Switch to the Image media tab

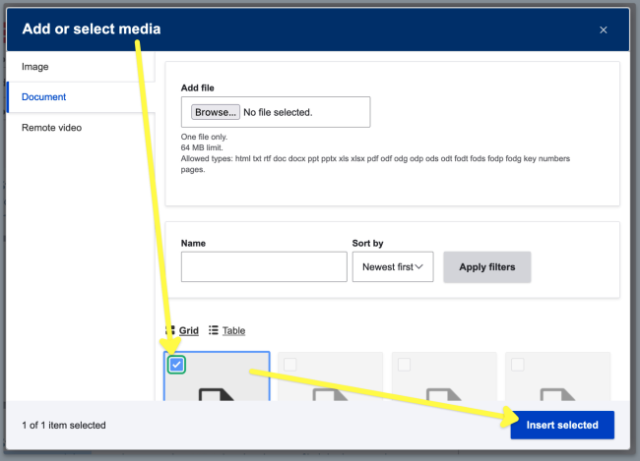point(35,67)
